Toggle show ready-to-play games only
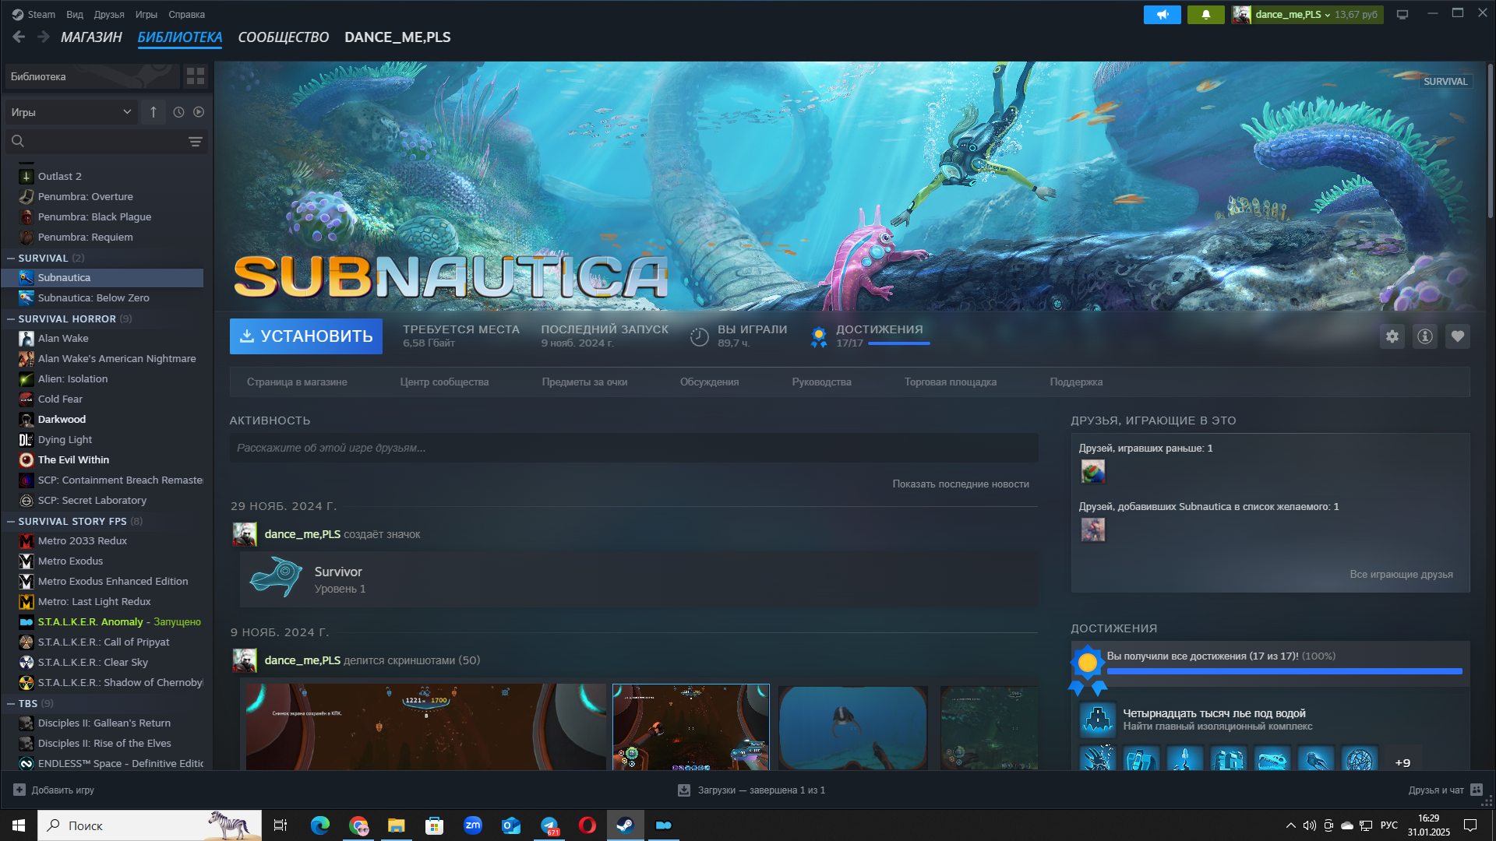This screenshot has height=841, width=1496. [x=199, y=112]
